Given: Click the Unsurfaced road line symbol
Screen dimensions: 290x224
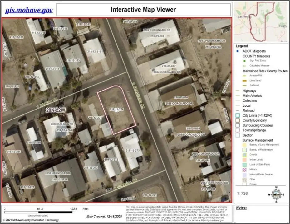Looking at the screenshot, I should pyautogui.click(x=244, y=81).
